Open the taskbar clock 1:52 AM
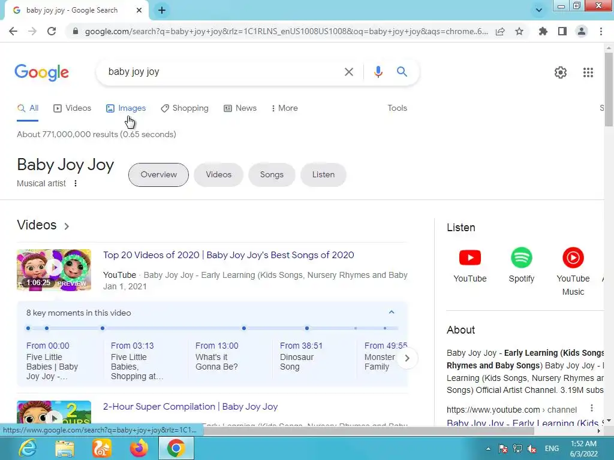The image size is (614, 460). (x=583, y=449)
